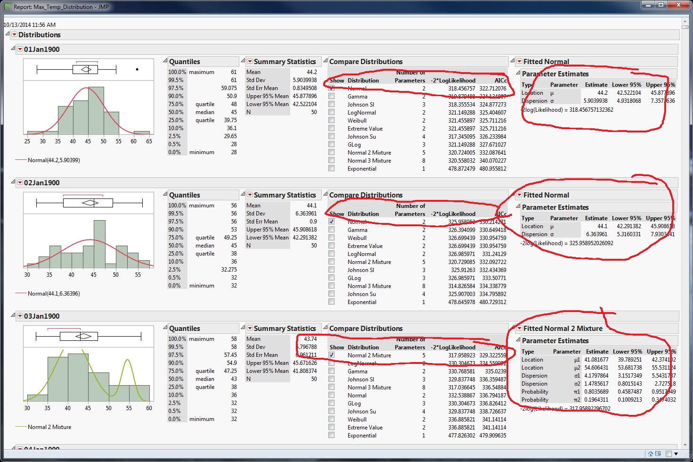Screen dimensions: 693x462
Task: Open the Fitted Normal red triangle menu for 01Jan1900
Action: click(x=520, y=61)
